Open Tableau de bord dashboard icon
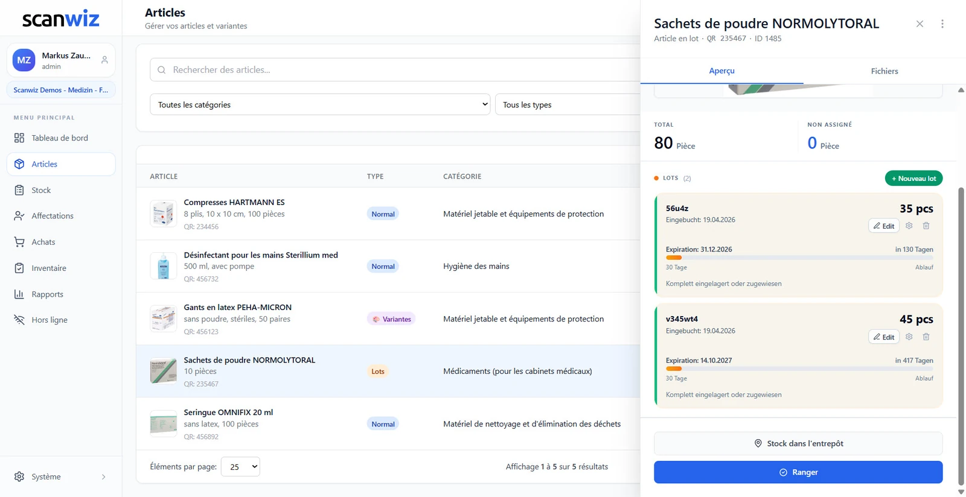The height and width of the screenshot is (497, 966). (19, 138)
